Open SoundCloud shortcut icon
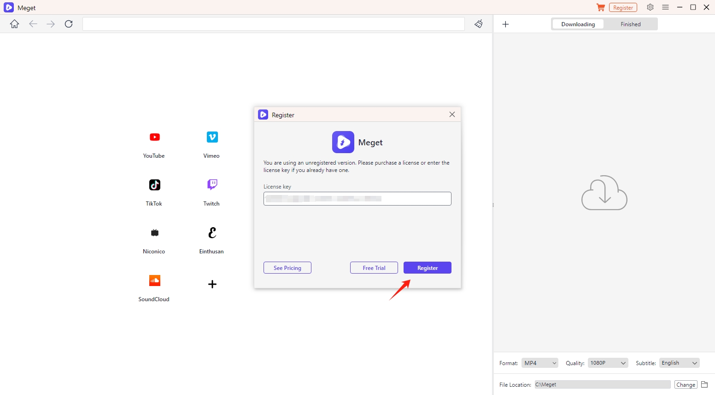Viewport: 715px width, 395px height. [x=154, y=281]
